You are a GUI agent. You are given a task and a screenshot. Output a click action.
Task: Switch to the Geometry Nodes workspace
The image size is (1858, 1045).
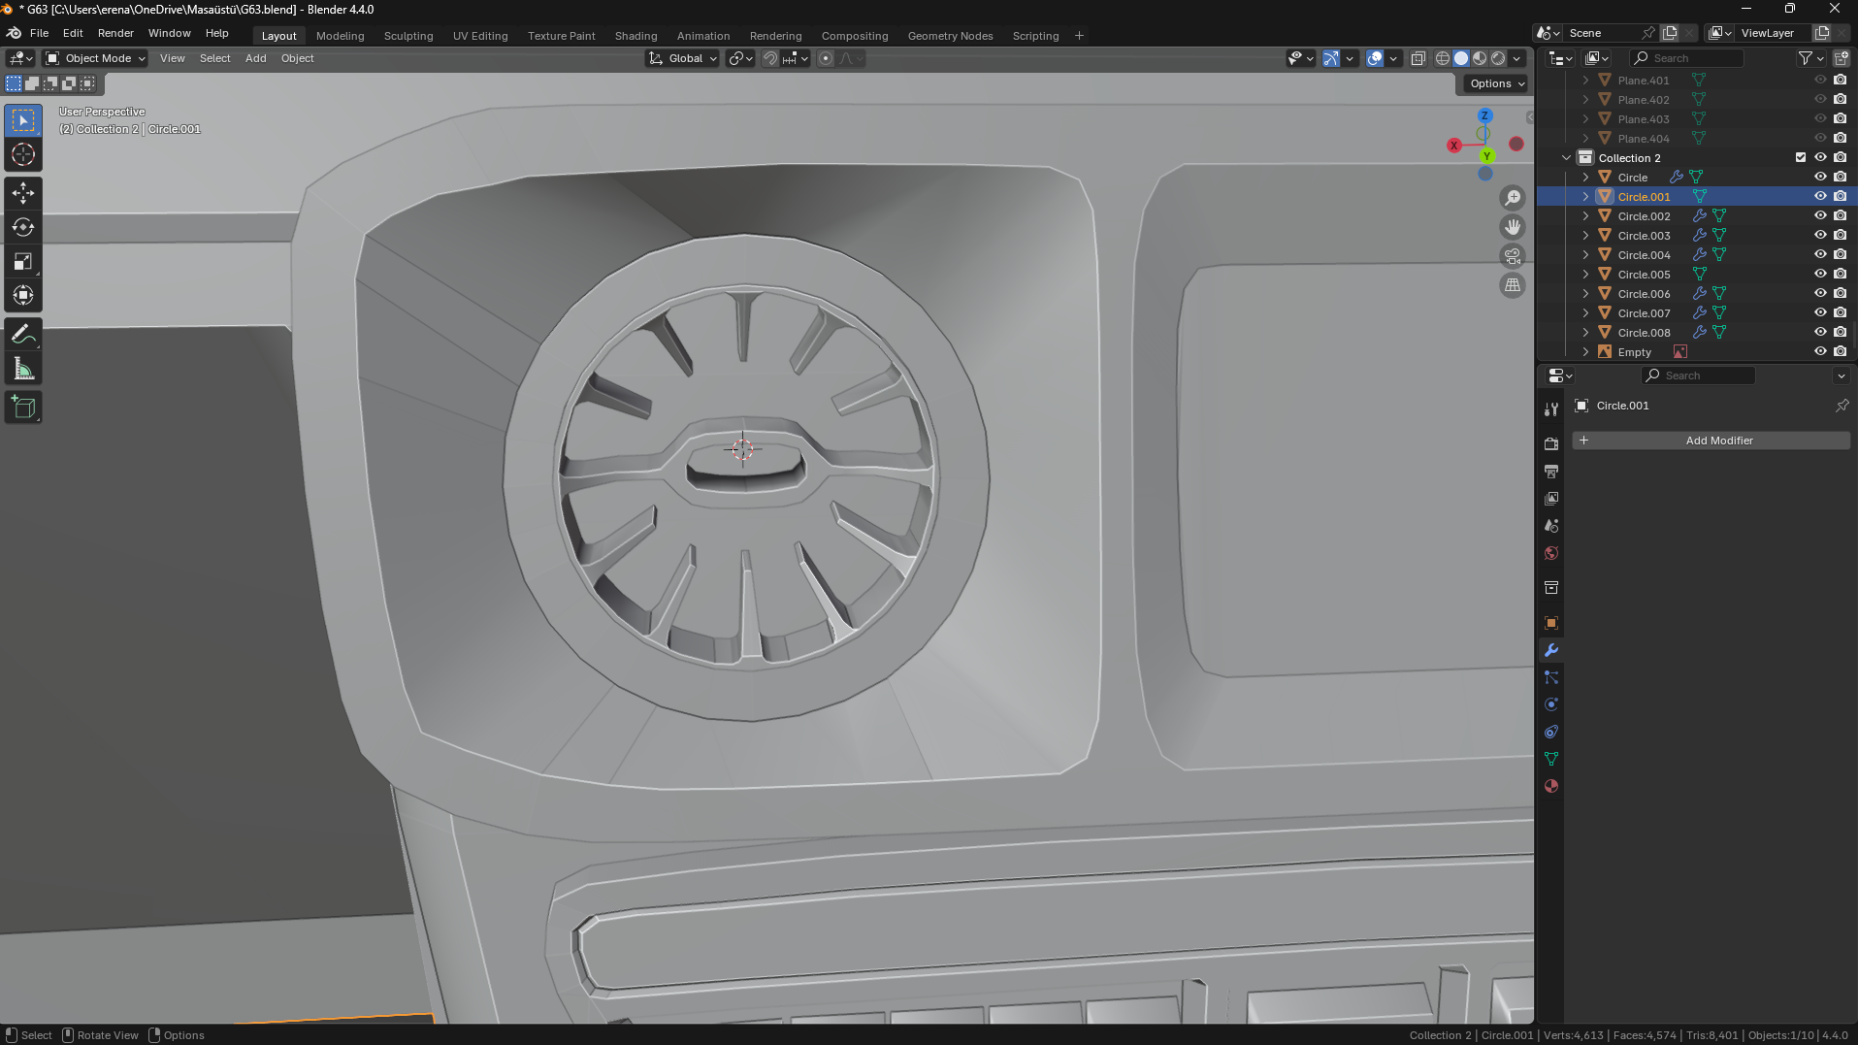coord(950,36)
